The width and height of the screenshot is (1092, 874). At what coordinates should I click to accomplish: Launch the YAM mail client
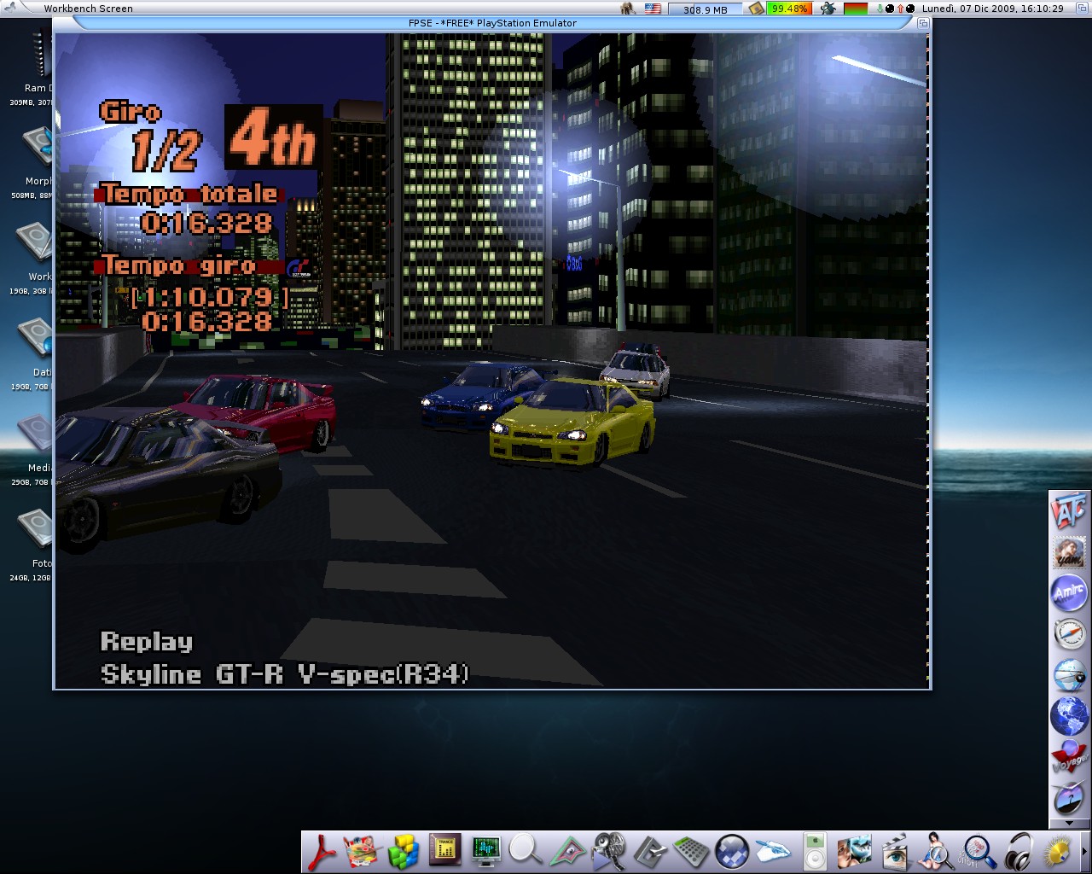click(x=1069, y=552)
